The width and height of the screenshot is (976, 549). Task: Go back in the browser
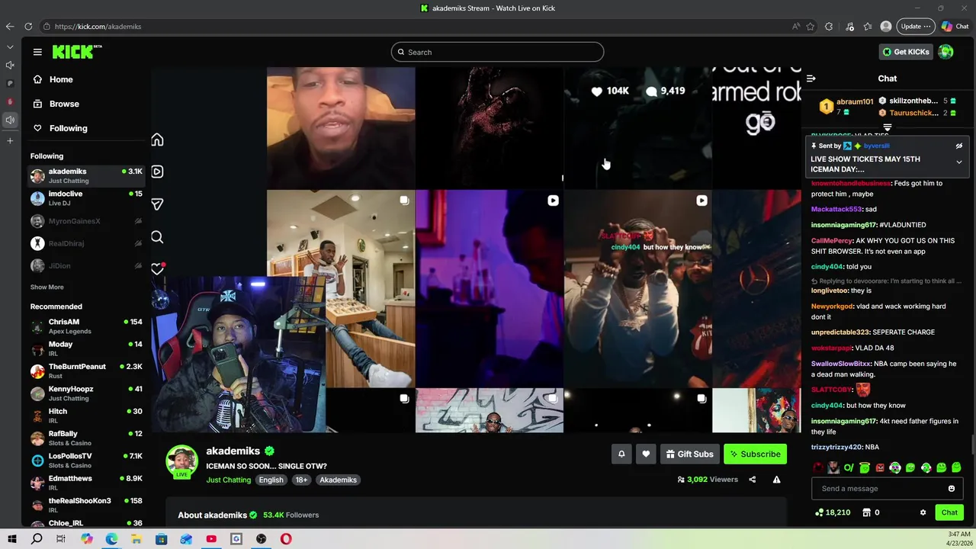point(10,26)
